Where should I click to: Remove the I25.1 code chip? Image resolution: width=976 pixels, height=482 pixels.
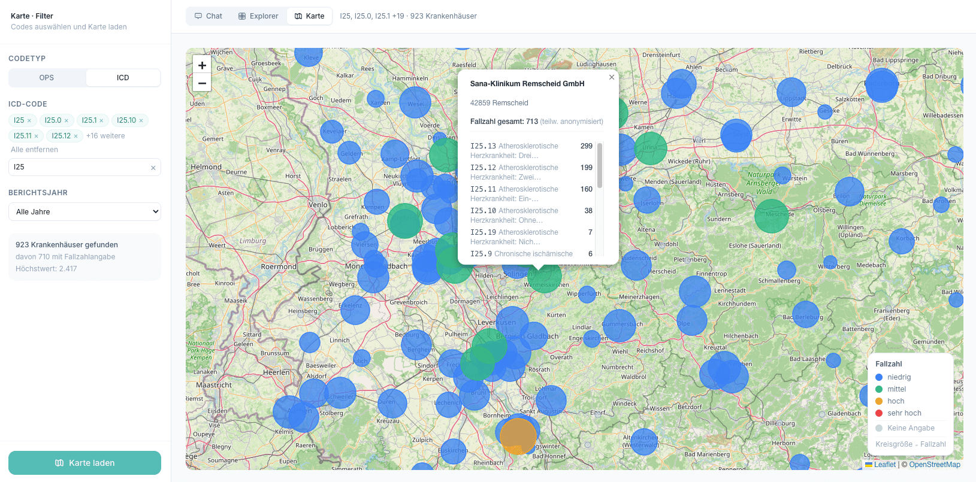pos(101,120)
